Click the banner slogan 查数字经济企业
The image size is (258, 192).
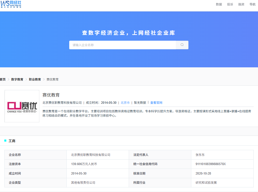click(x=128, y=33)
